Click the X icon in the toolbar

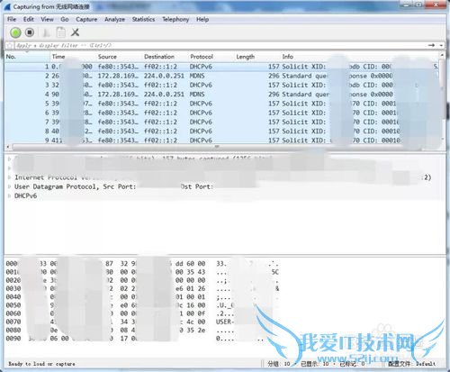(75, 32)
